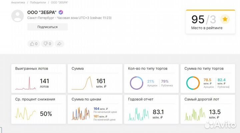This screenshot has height=133, width=240.
Task: Click the 83.1 млн. ₽ annual value
Action: [158, 114]
